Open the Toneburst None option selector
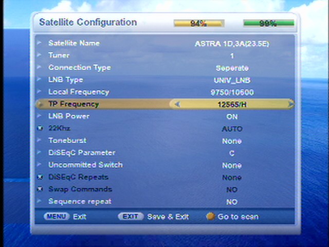This screenshot has height=247, width=329. click(232, 141)
